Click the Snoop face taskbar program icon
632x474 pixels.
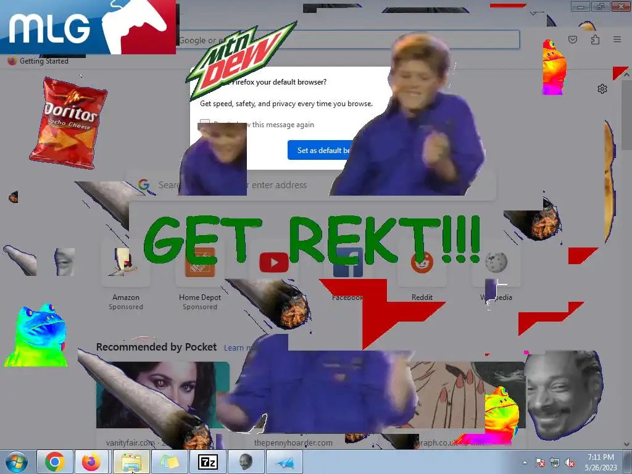[246, 462]
